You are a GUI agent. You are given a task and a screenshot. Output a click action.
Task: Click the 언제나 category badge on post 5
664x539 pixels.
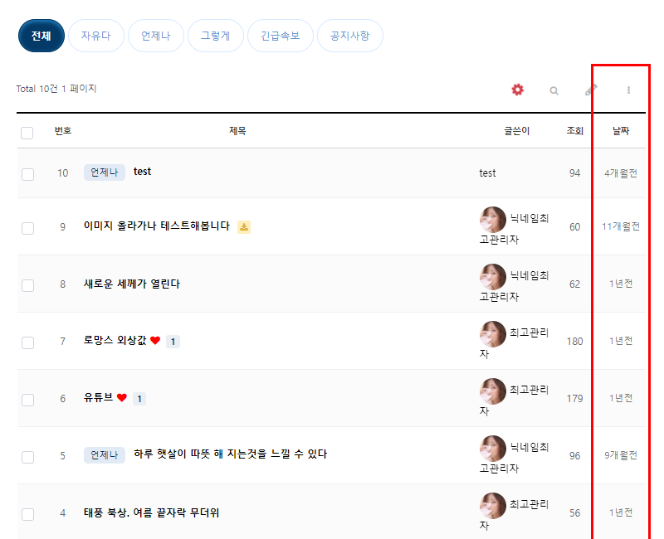[x=105, y=454]
